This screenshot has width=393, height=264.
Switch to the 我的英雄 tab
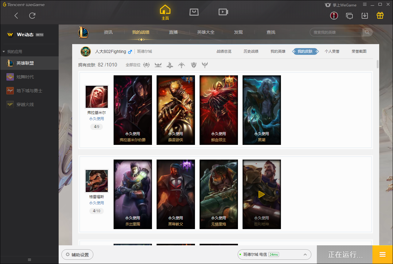(x=278, y=51)
